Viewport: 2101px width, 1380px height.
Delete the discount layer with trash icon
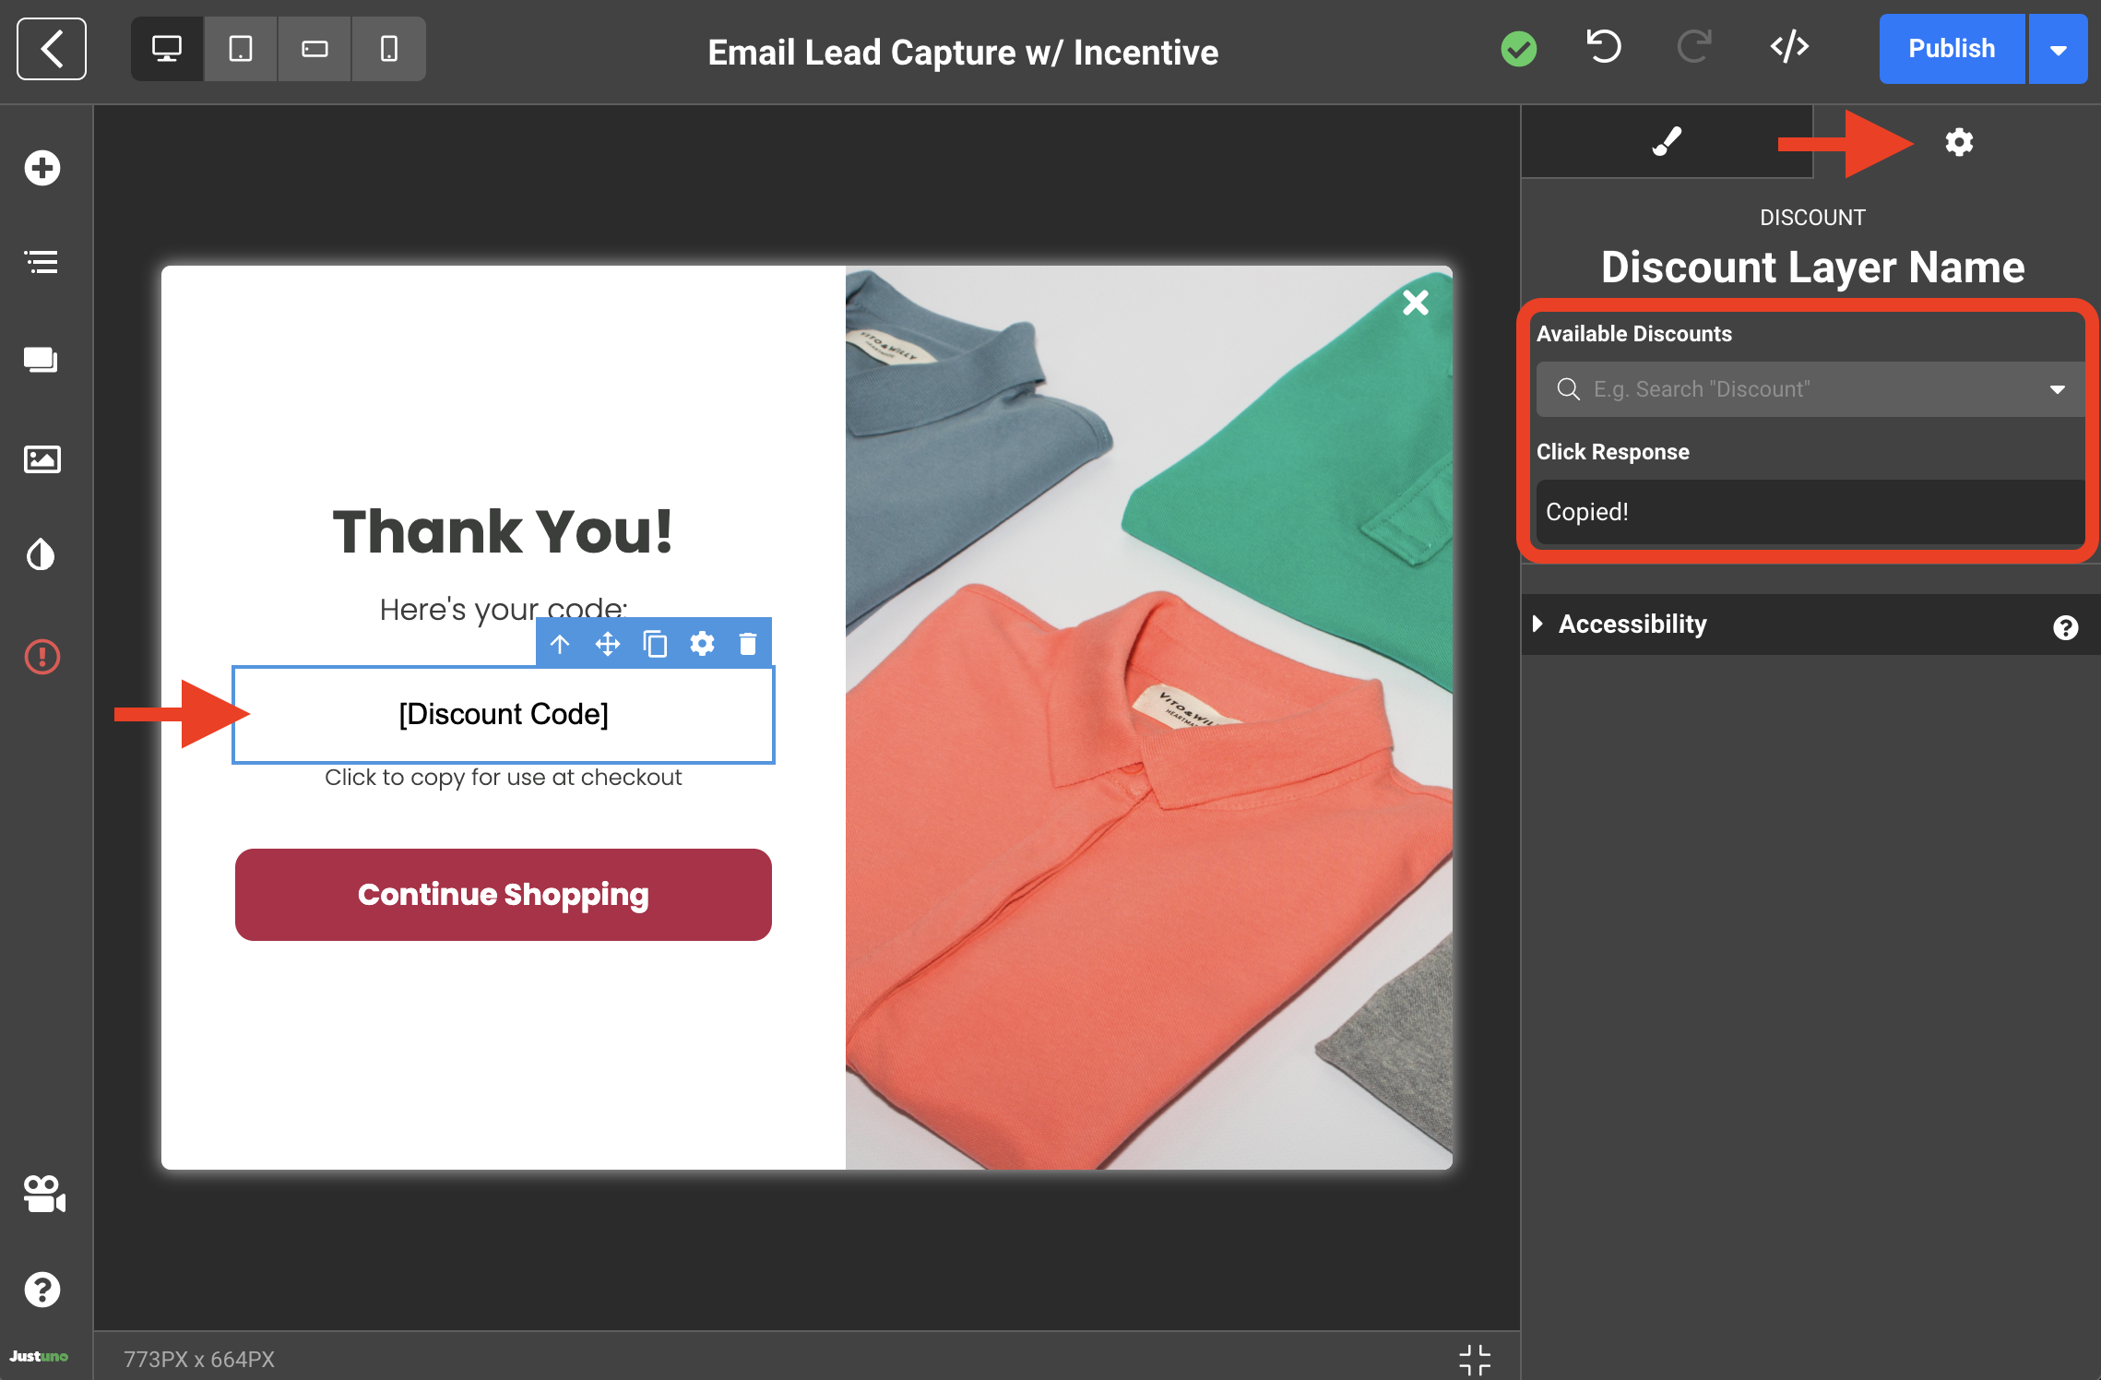coord(748,643)
